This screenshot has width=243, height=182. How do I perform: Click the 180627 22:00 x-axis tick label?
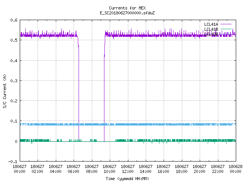[x=218, y=169]
